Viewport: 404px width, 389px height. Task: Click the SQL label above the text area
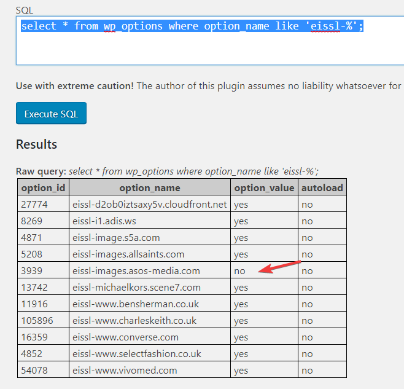(25, 10)
